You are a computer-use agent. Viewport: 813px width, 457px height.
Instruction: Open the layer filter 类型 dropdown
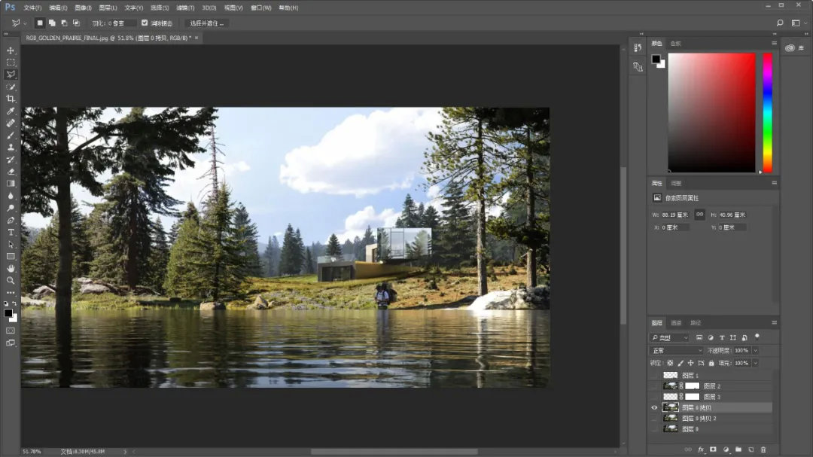[x=669, y=338]
